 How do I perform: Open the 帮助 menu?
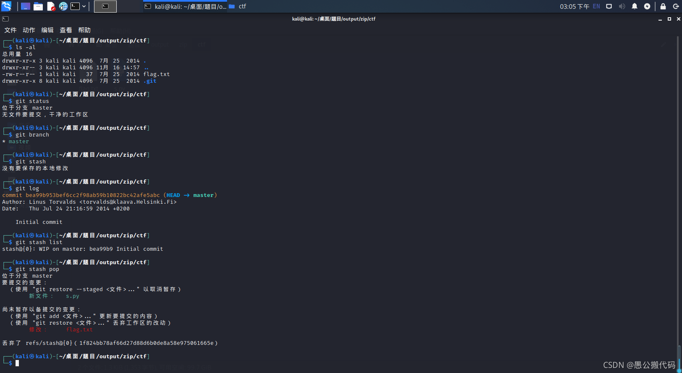click(x=84, y=30)
